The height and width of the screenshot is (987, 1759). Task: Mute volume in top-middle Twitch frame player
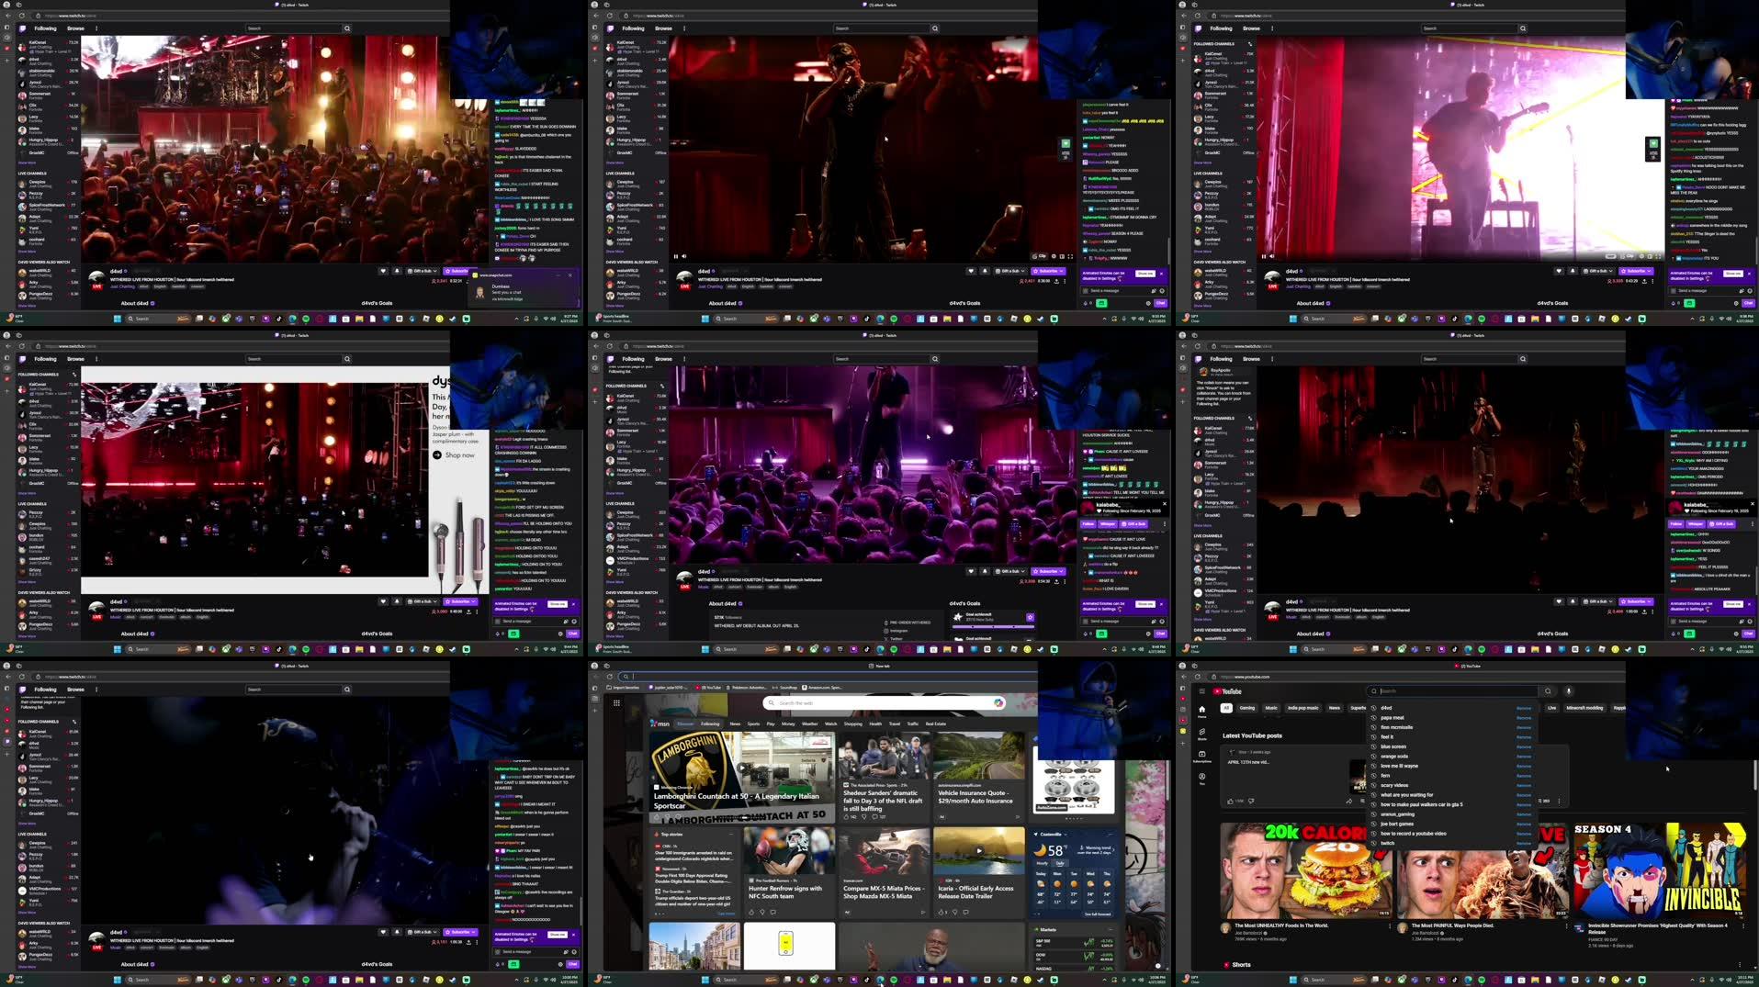click(x=684, y=256)
